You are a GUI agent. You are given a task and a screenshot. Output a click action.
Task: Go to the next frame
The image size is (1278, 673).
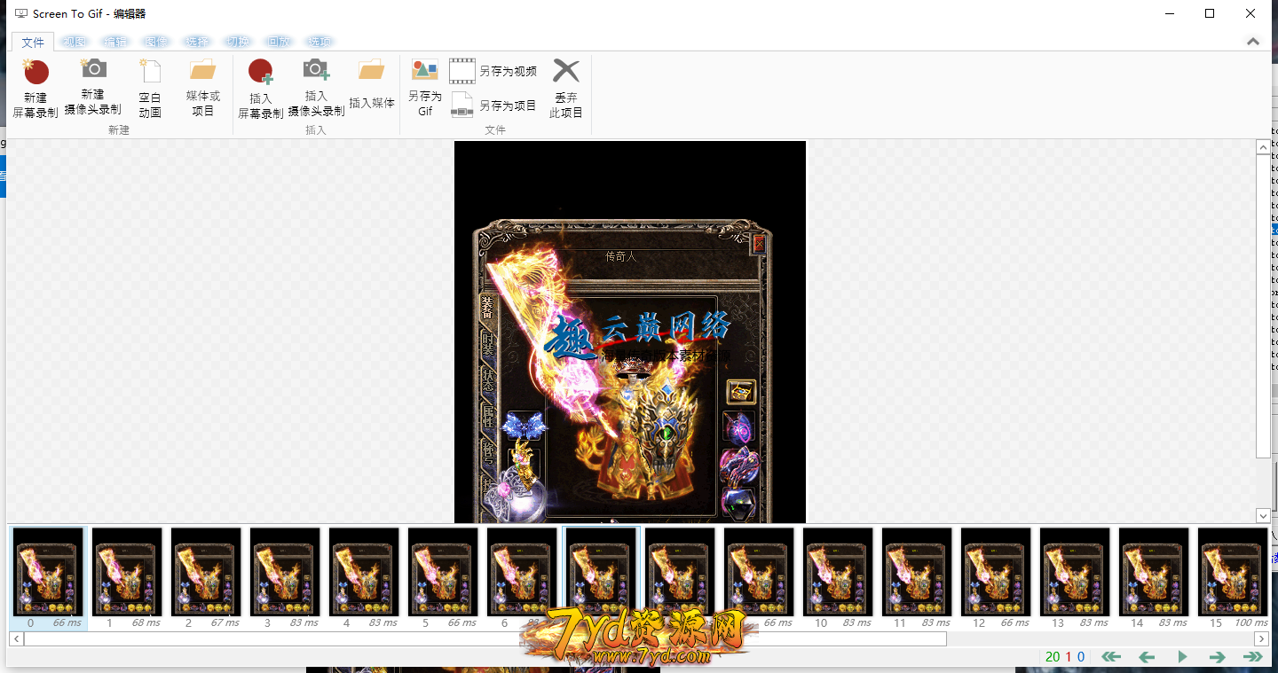1218,657
